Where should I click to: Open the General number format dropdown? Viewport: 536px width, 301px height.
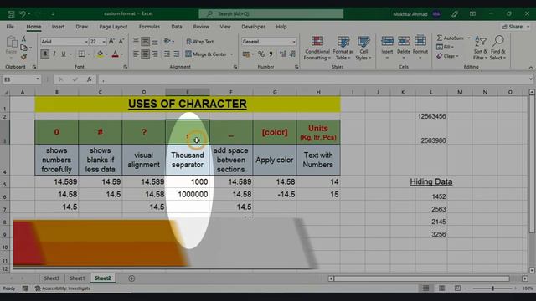point(294,42)
